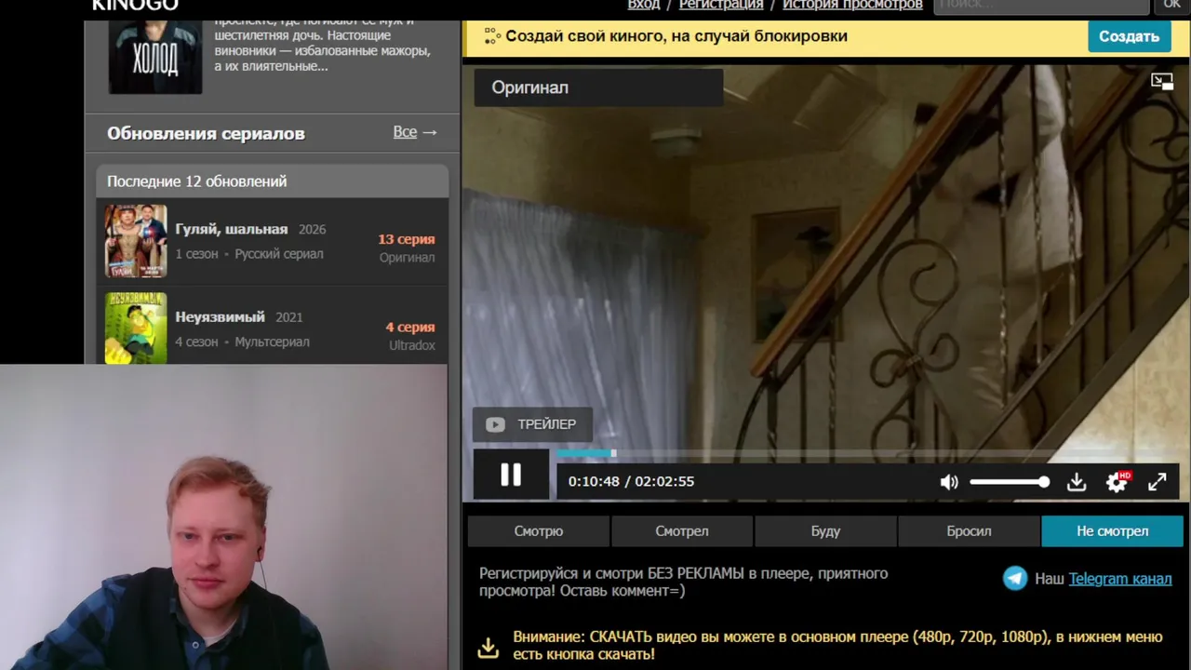Open the Неуязвимый poster thumbnail
1191x670 pixels.
click(136, 328)
